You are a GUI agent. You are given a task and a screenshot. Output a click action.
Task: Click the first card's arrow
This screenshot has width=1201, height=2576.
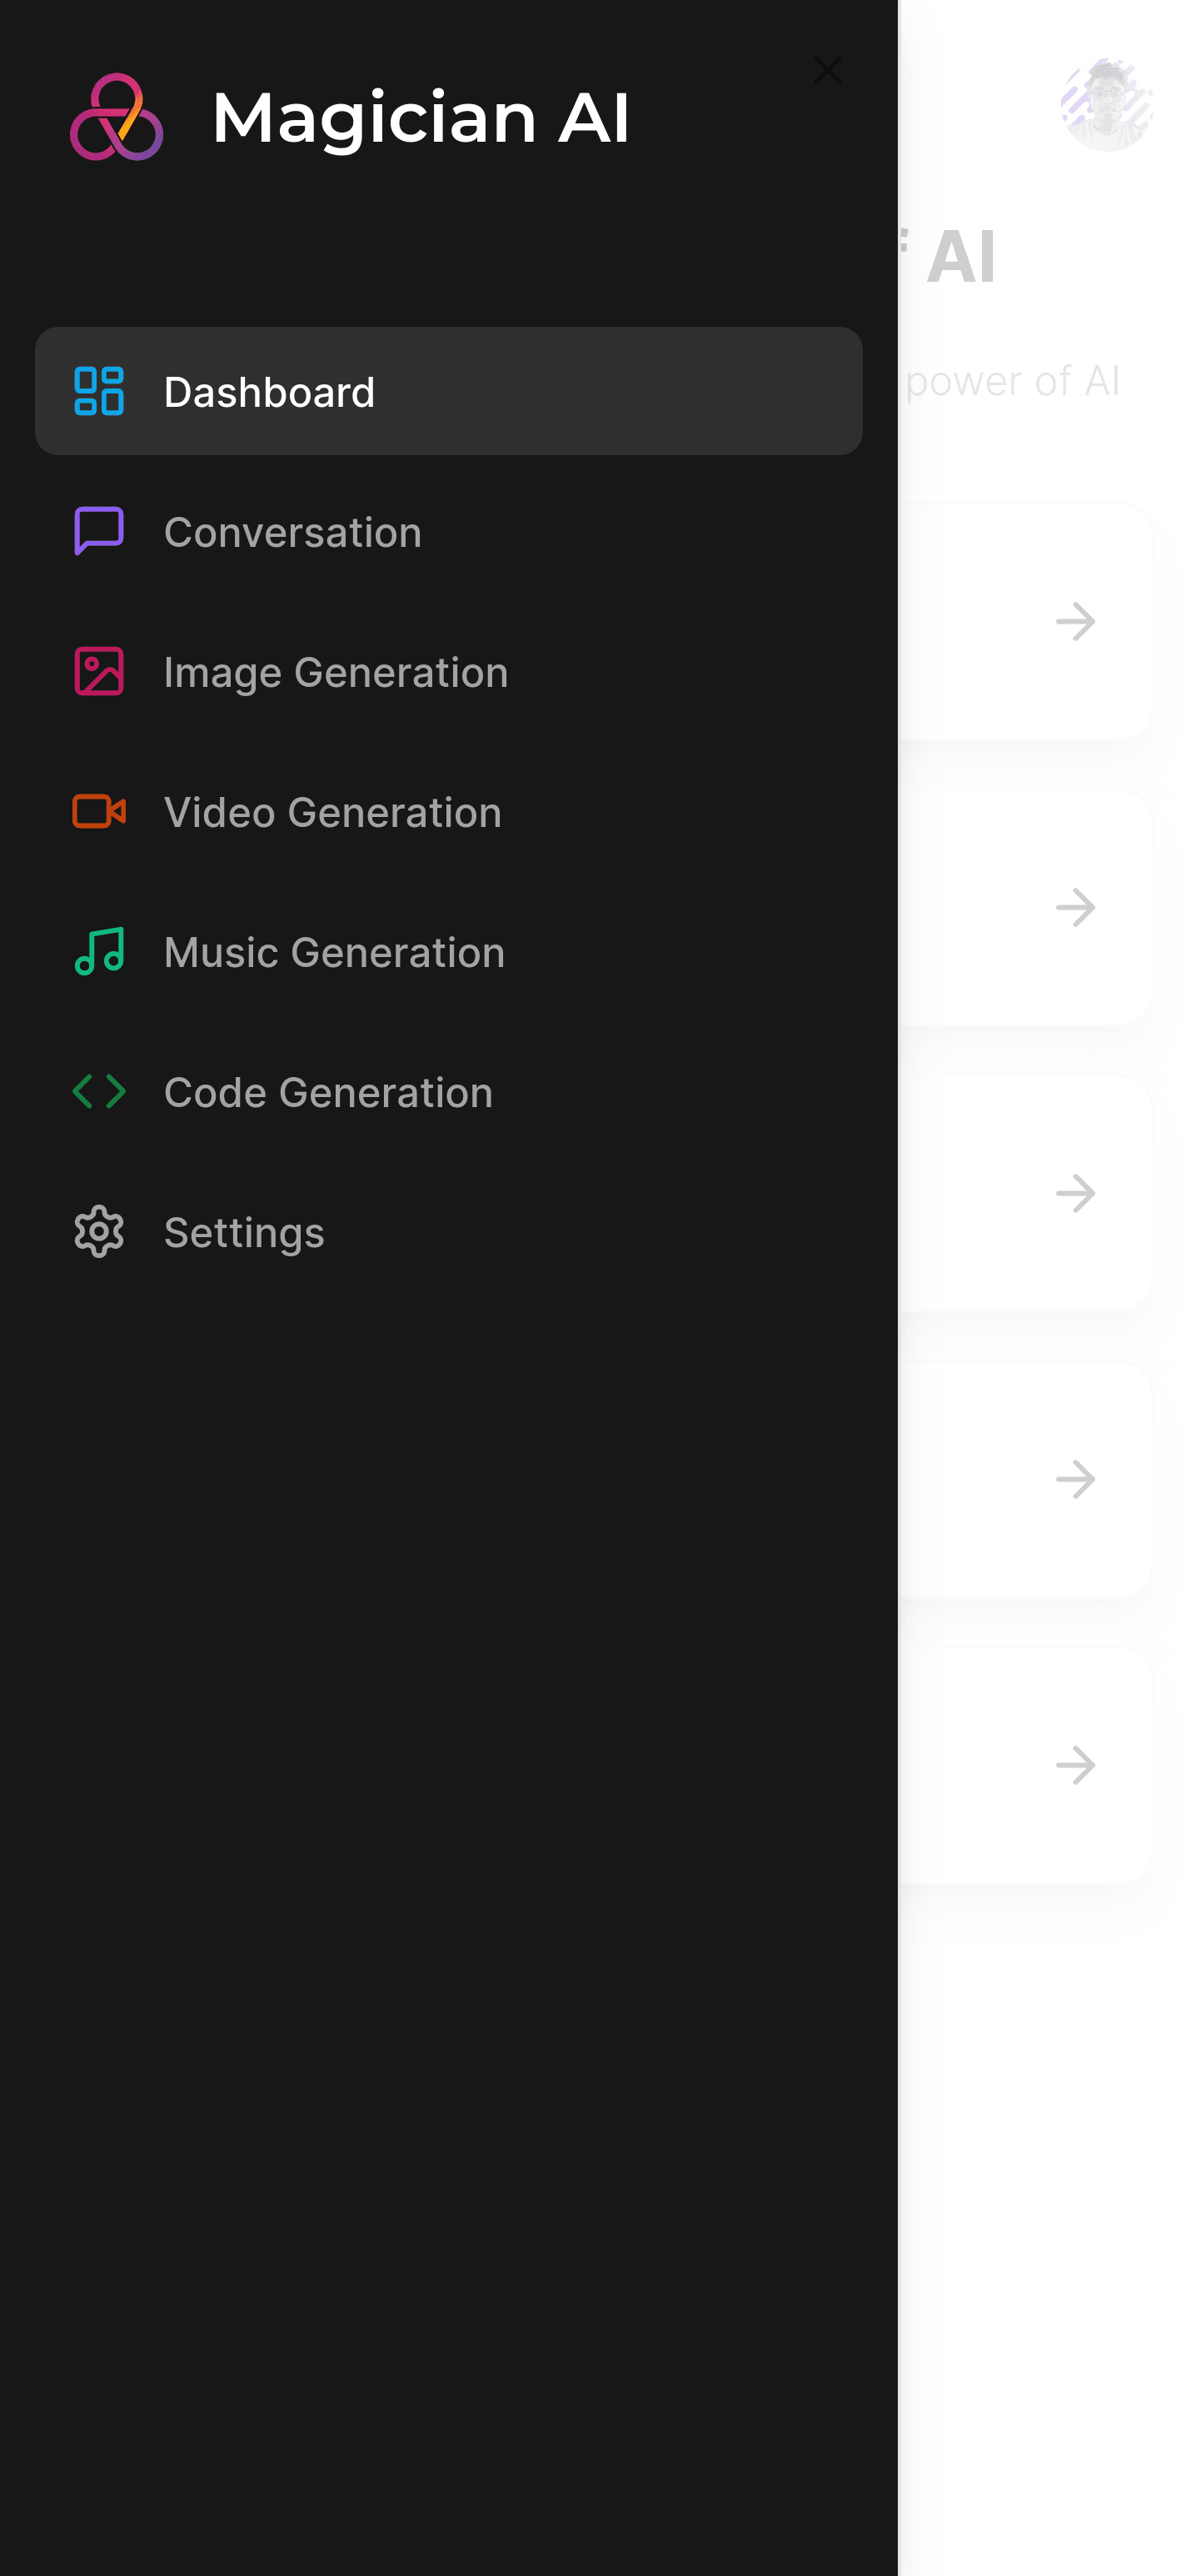[x=1076, y=622]
